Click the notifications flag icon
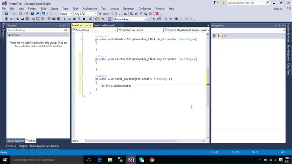This screenshot has width=292, height=164. pyautogui.click(x=216, y=3)
